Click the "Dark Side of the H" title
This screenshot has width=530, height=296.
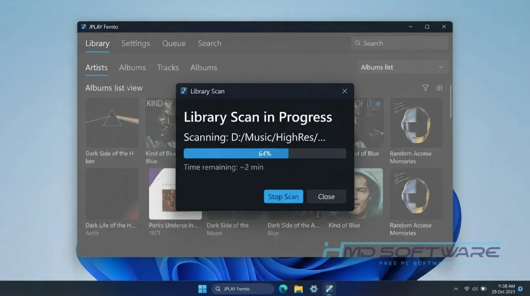(x=110, y=153)
